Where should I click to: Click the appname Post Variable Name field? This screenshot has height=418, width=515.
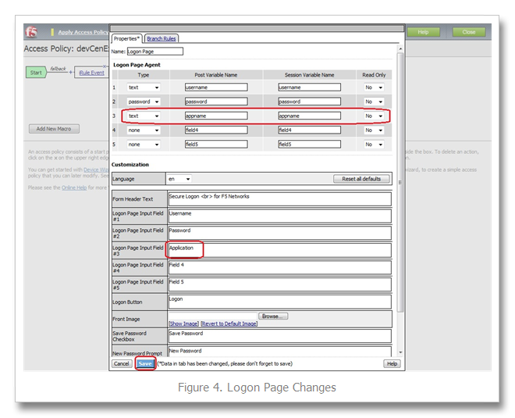point(216,116)
